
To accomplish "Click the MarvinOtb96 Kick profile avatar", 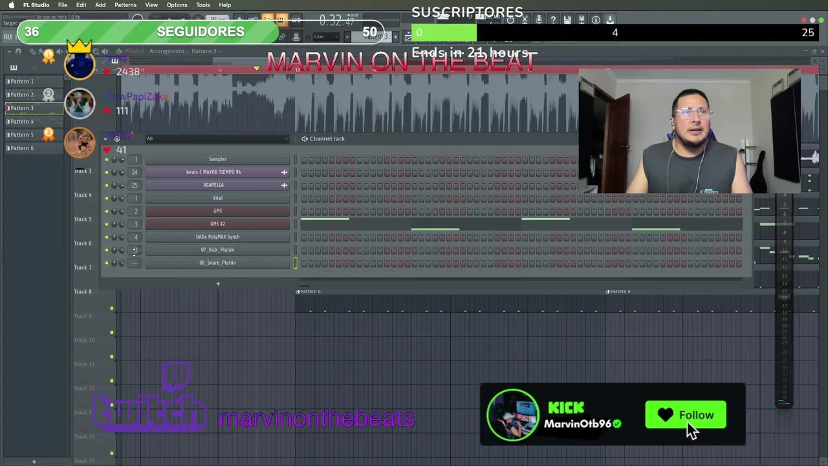I will click(512, 415).
